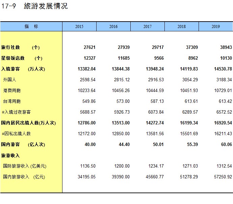Click the cell value 10233.64
Screen dimensions: 233x204
point(86,90)
